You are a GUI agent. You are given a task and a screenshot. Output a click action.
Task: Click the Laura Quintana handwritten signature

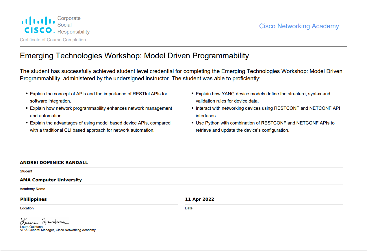pyautogui.click(x=45, y=222)
